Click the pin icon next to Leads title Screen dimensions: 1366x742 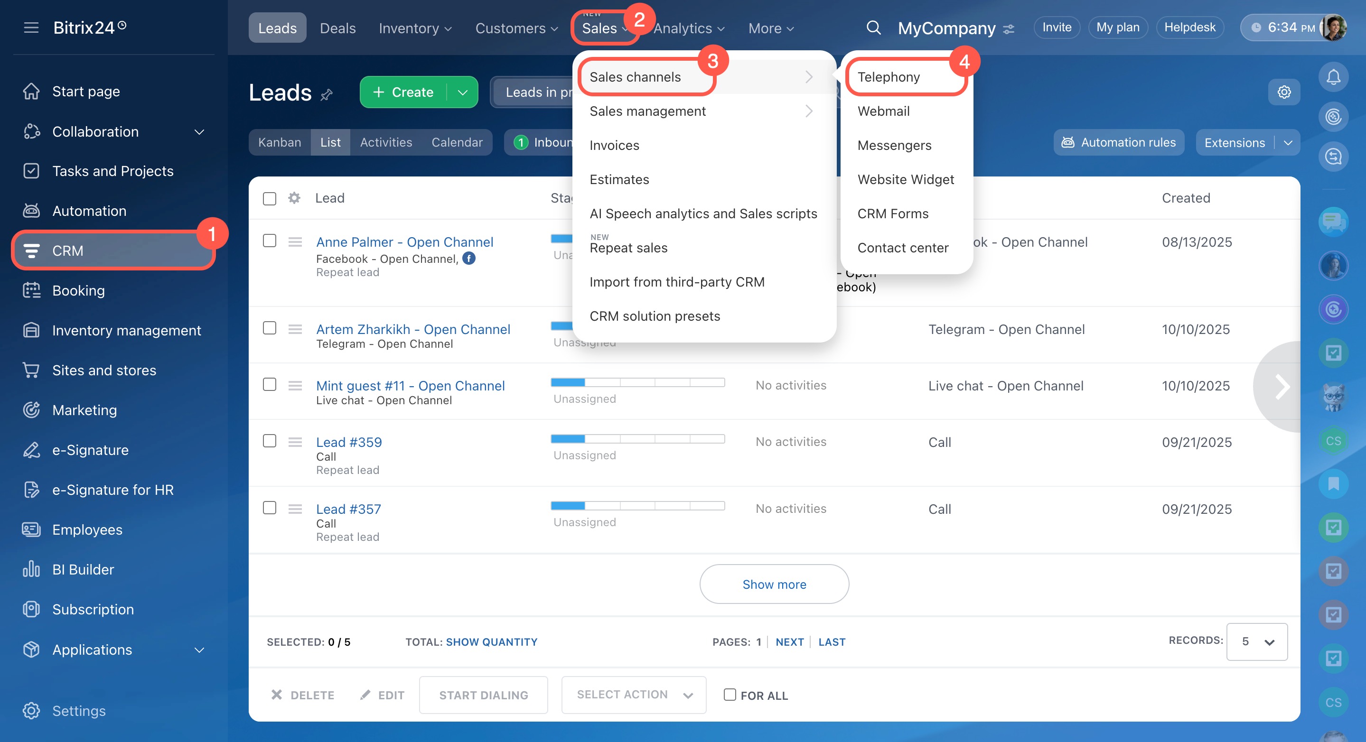click(x=327, y=95)
